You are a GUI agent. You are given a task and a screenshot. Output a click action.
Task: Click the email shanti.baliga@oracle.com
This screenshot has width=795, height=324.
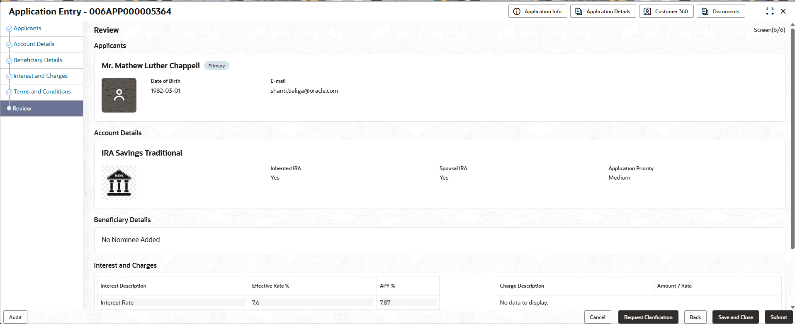tap(304, 91)
